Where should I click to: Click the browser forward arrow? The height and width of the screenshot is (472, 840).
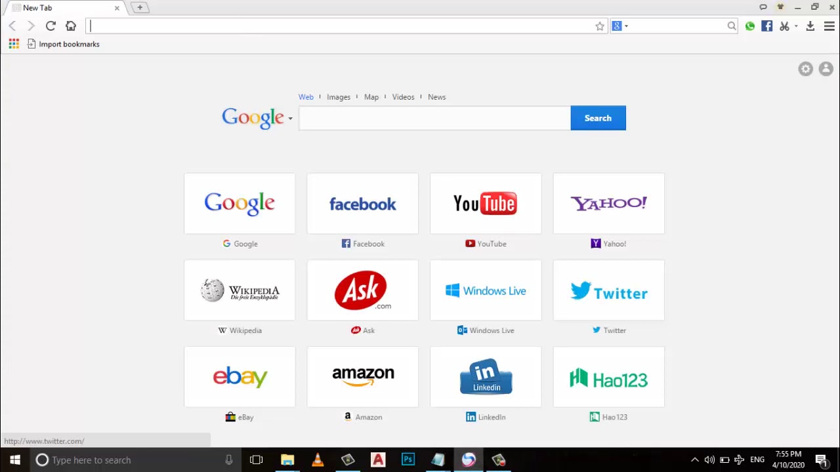click(x=30, y=26)
